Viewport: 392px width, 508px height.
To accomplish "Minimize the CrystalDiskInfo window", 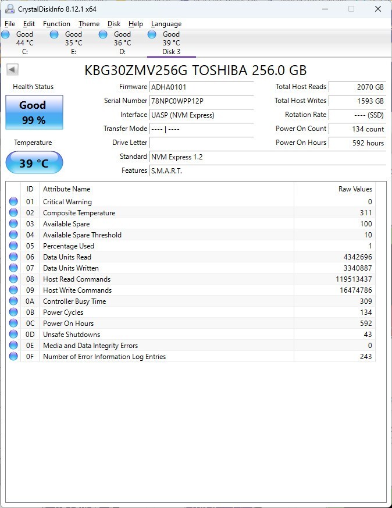I will tap(325, 9).
